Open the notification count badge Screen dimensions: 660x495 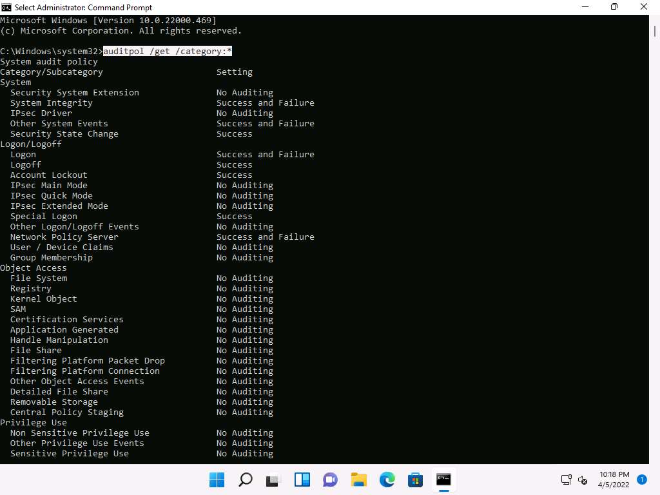click(641, 480)
